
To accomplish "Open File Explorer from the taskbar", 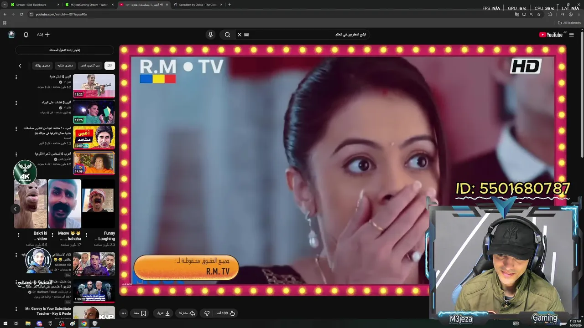I will pos(28,323).
